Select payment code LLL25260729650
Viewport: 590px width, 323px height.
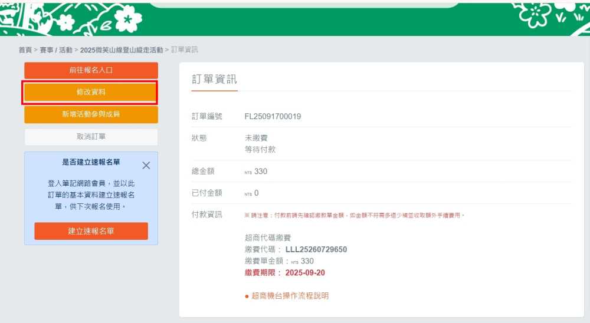[x=316, y=249]
